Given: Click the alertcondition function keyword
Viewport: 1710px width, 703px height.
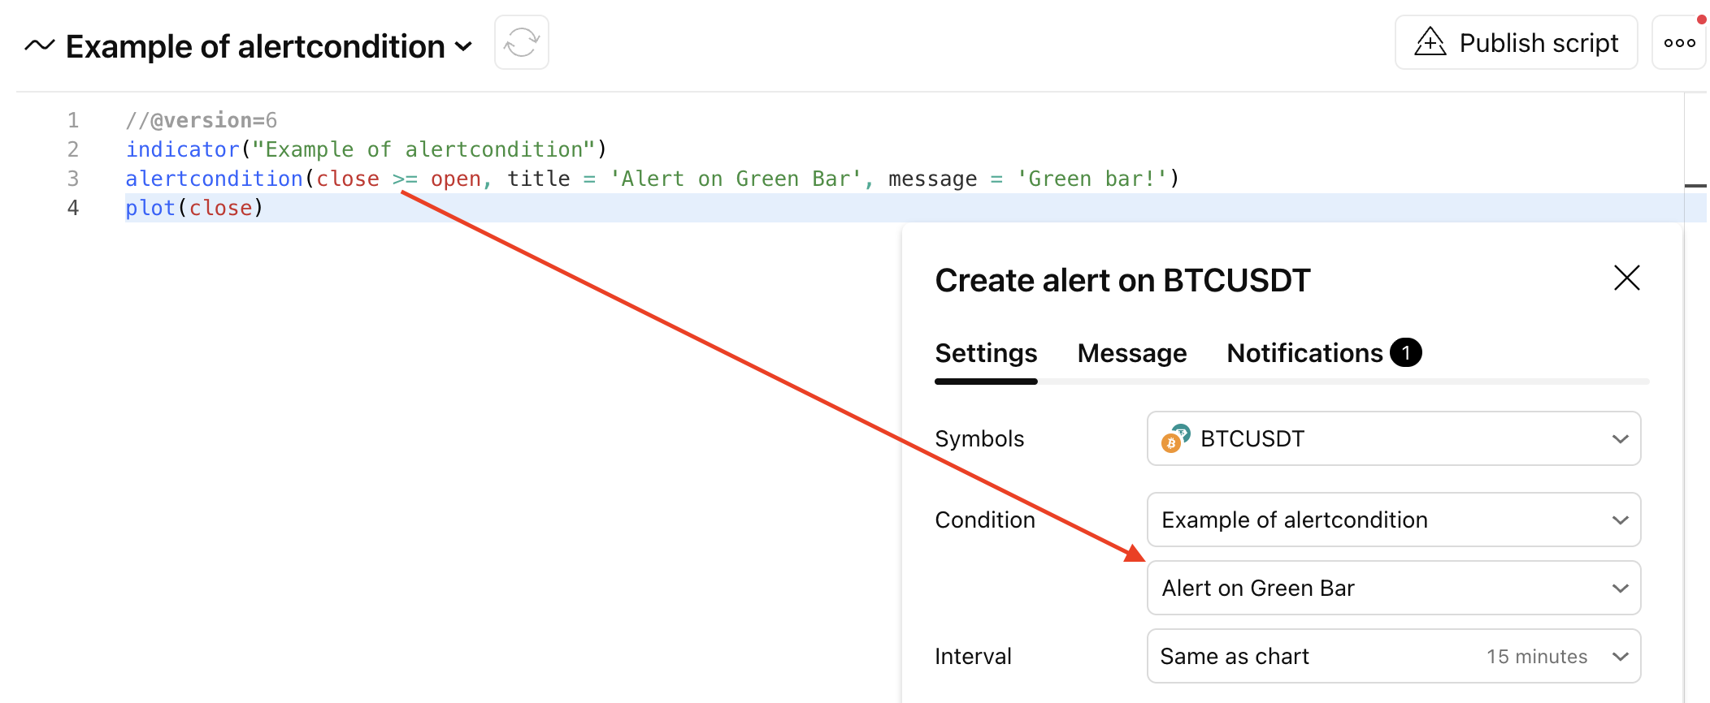Looking at the screenshot, I should tap(214, 179).
